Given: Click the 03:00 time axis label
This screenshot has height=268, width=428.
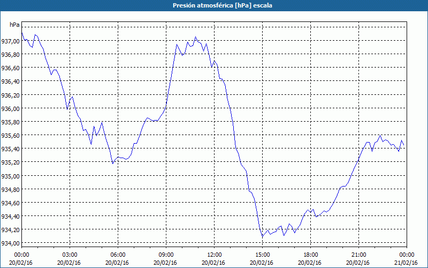Looking at the screenshot, I should click(70, 255).
